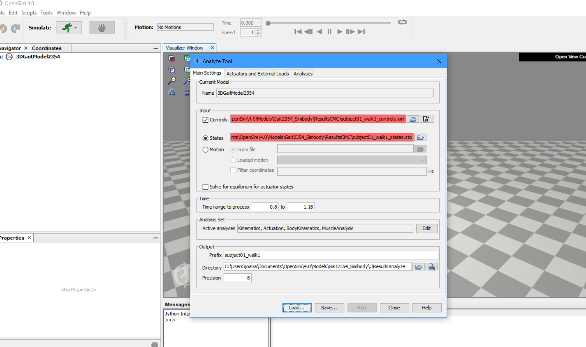Uncheck the Controls checkbox
Viewport: 586px width, 347px height.
205,120
